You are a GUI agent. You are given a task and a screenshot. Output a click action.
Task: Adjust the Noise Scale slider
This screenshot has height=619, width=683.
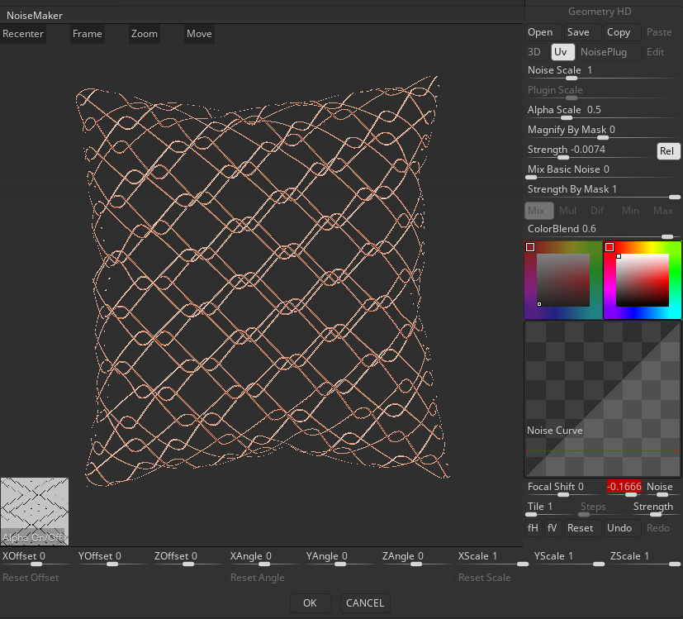click(603, 73)
